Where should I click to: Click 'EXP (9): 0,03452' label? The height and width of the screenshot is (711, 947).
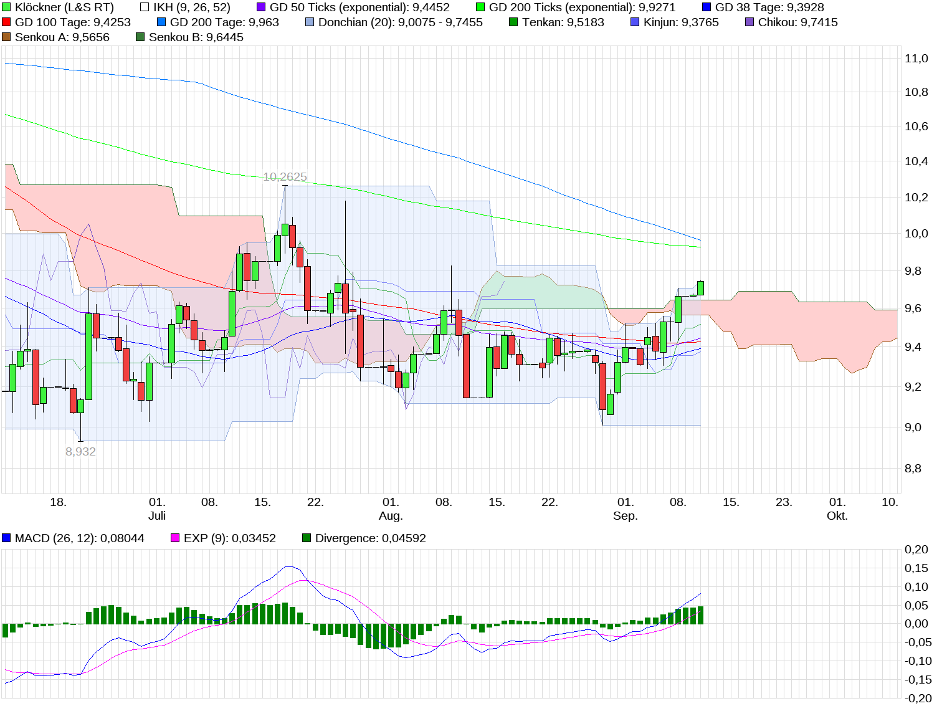point(230,538)
